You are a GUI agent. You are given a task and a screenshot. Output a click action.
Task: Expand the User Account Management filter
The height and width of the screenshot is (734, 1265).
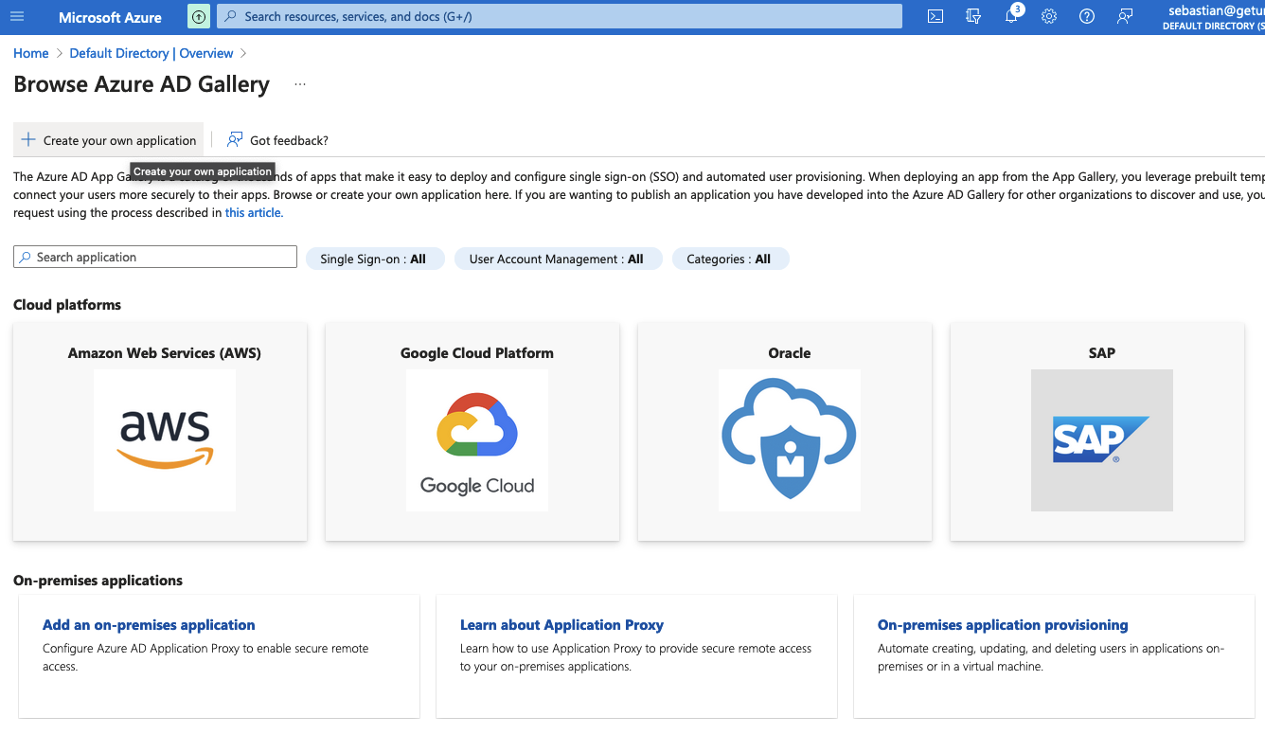(x=556, y=259)
